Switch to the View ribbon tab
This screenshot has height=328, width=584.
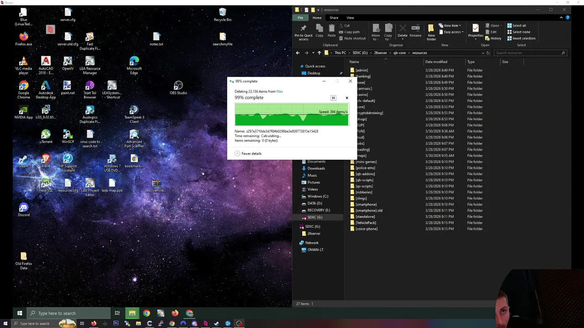(350, 18)
